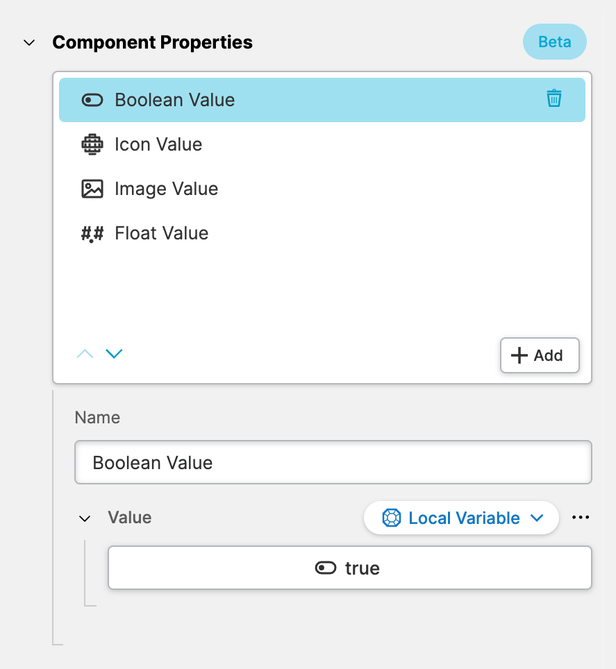The image size is (616, 669).
Task: Toggle the true boolean value button
Action: pyautogui.click(x=349, y=568)
